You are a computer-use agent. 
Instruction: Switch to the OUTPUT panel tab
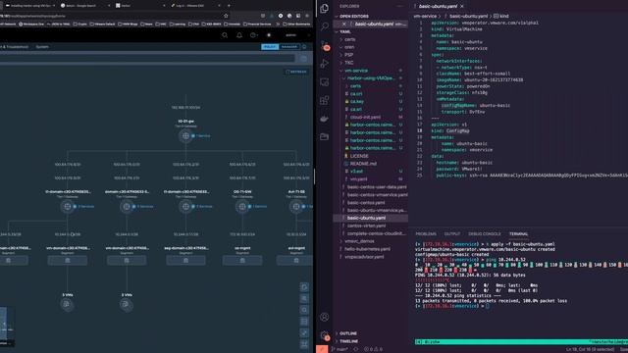[452, 233]
